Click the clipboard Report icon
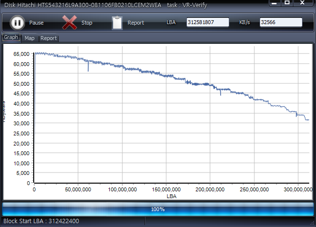 click(117, 23)
